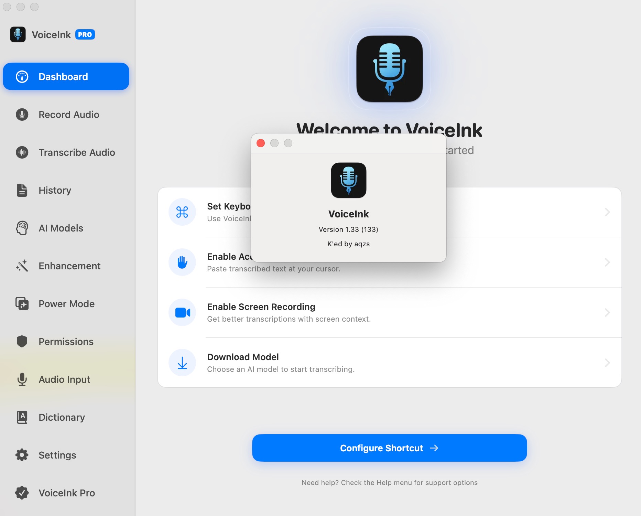Viewport: 641px width, 516px height.
Task: Click the Permissions shield icon
Action: coord(22,341)
